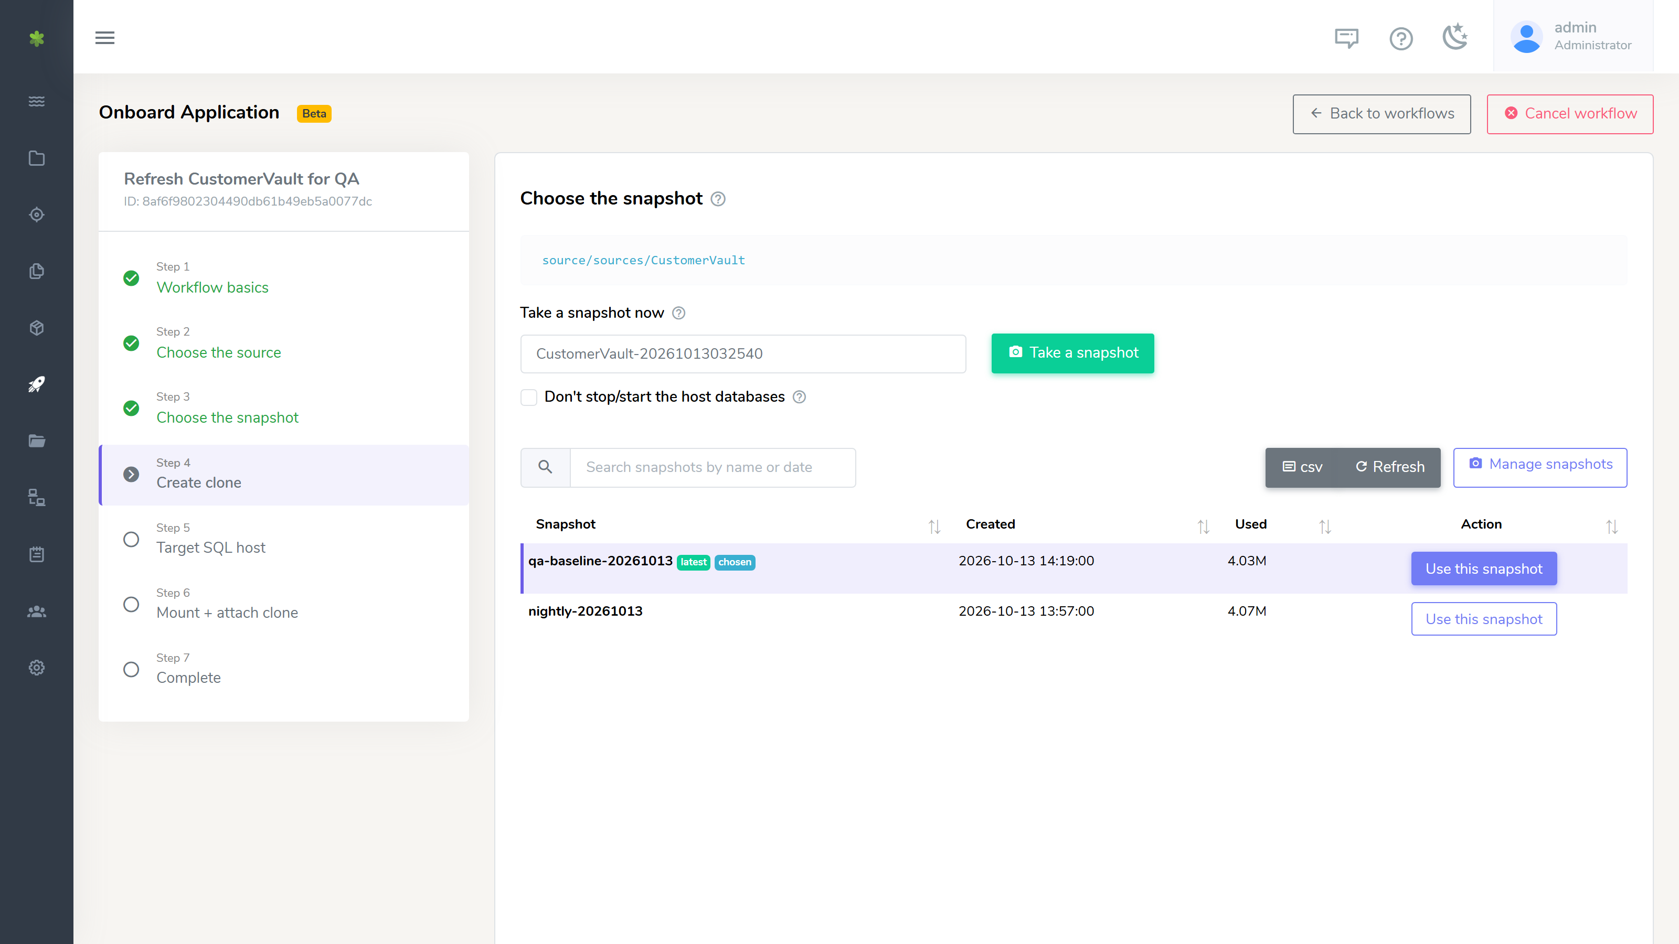1679x944 pixels.
Task: Open Step 4 Create clone
Action: 283,474
